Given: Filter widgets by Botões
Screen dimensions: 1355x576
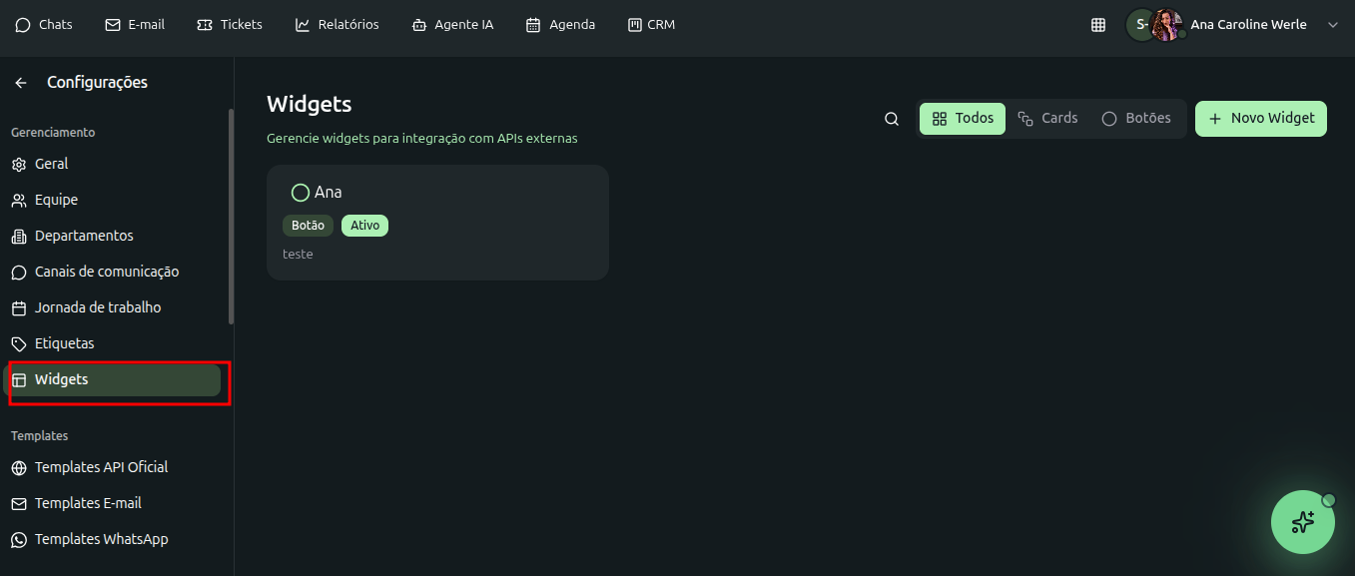Looking at the screenshot, I should [x=1136, y=119].
